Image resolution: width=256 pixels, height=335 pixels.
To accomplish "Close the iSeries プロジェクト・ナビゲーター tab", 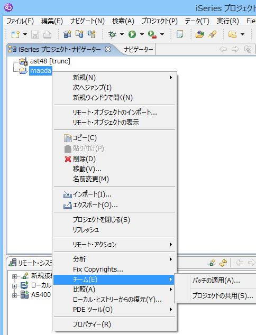I will 108,49.
